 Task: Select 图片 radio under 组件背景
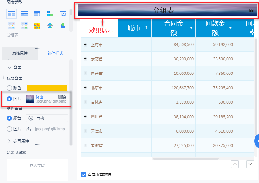(x=9, y=129)
